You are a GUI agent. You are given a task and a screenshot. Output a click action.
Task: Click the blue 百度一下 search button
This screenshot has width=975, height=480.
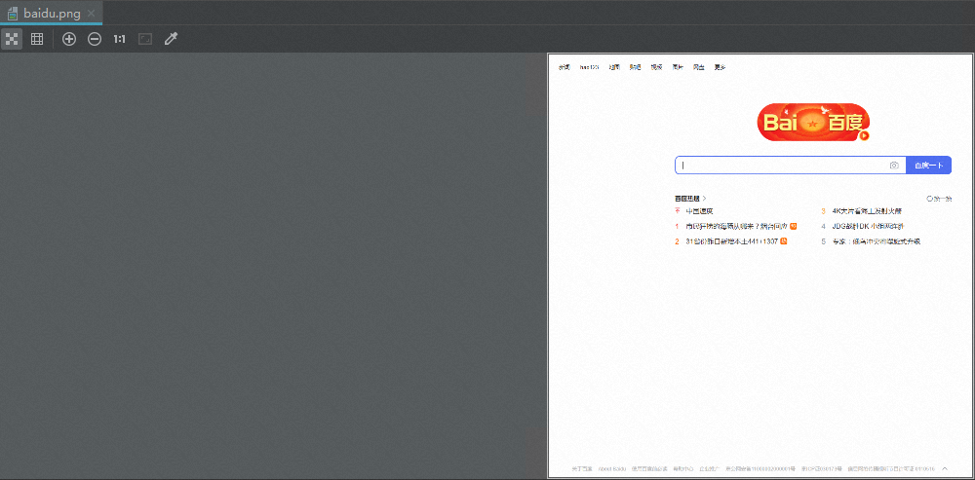click(929, 166)
